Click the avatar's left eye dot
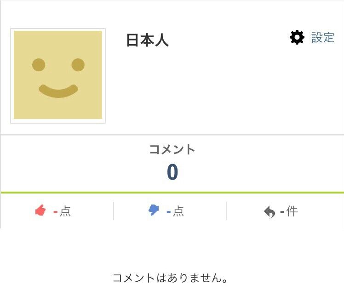 39,65
